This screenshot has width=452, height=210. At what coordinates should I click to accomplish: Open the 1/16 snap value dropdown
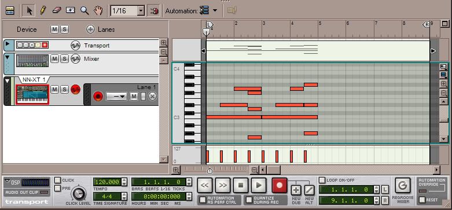coord(141,11)
